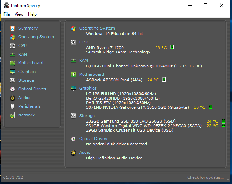Click version number v1.31.732

(13, 177)
